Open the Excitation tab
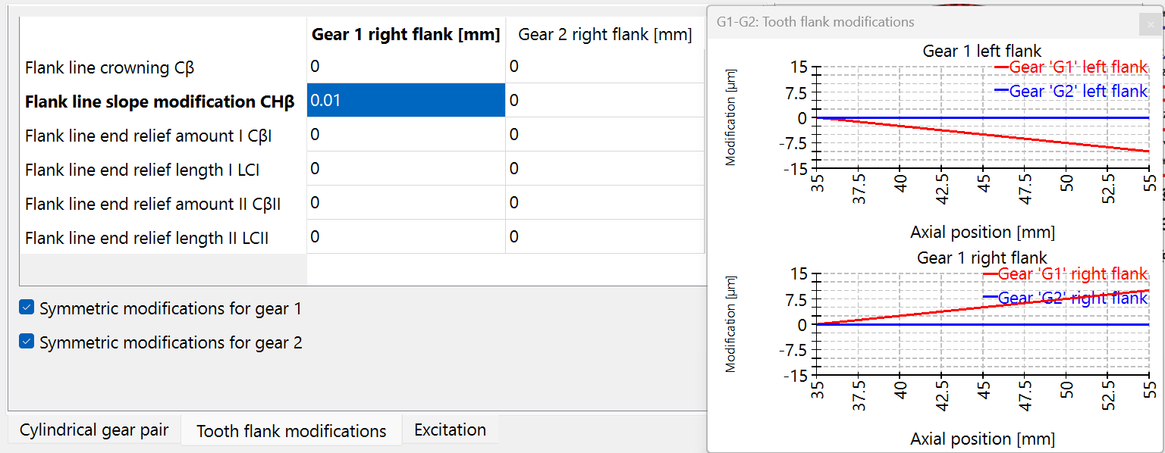1165x453 pixels. (x=451, y=430)
